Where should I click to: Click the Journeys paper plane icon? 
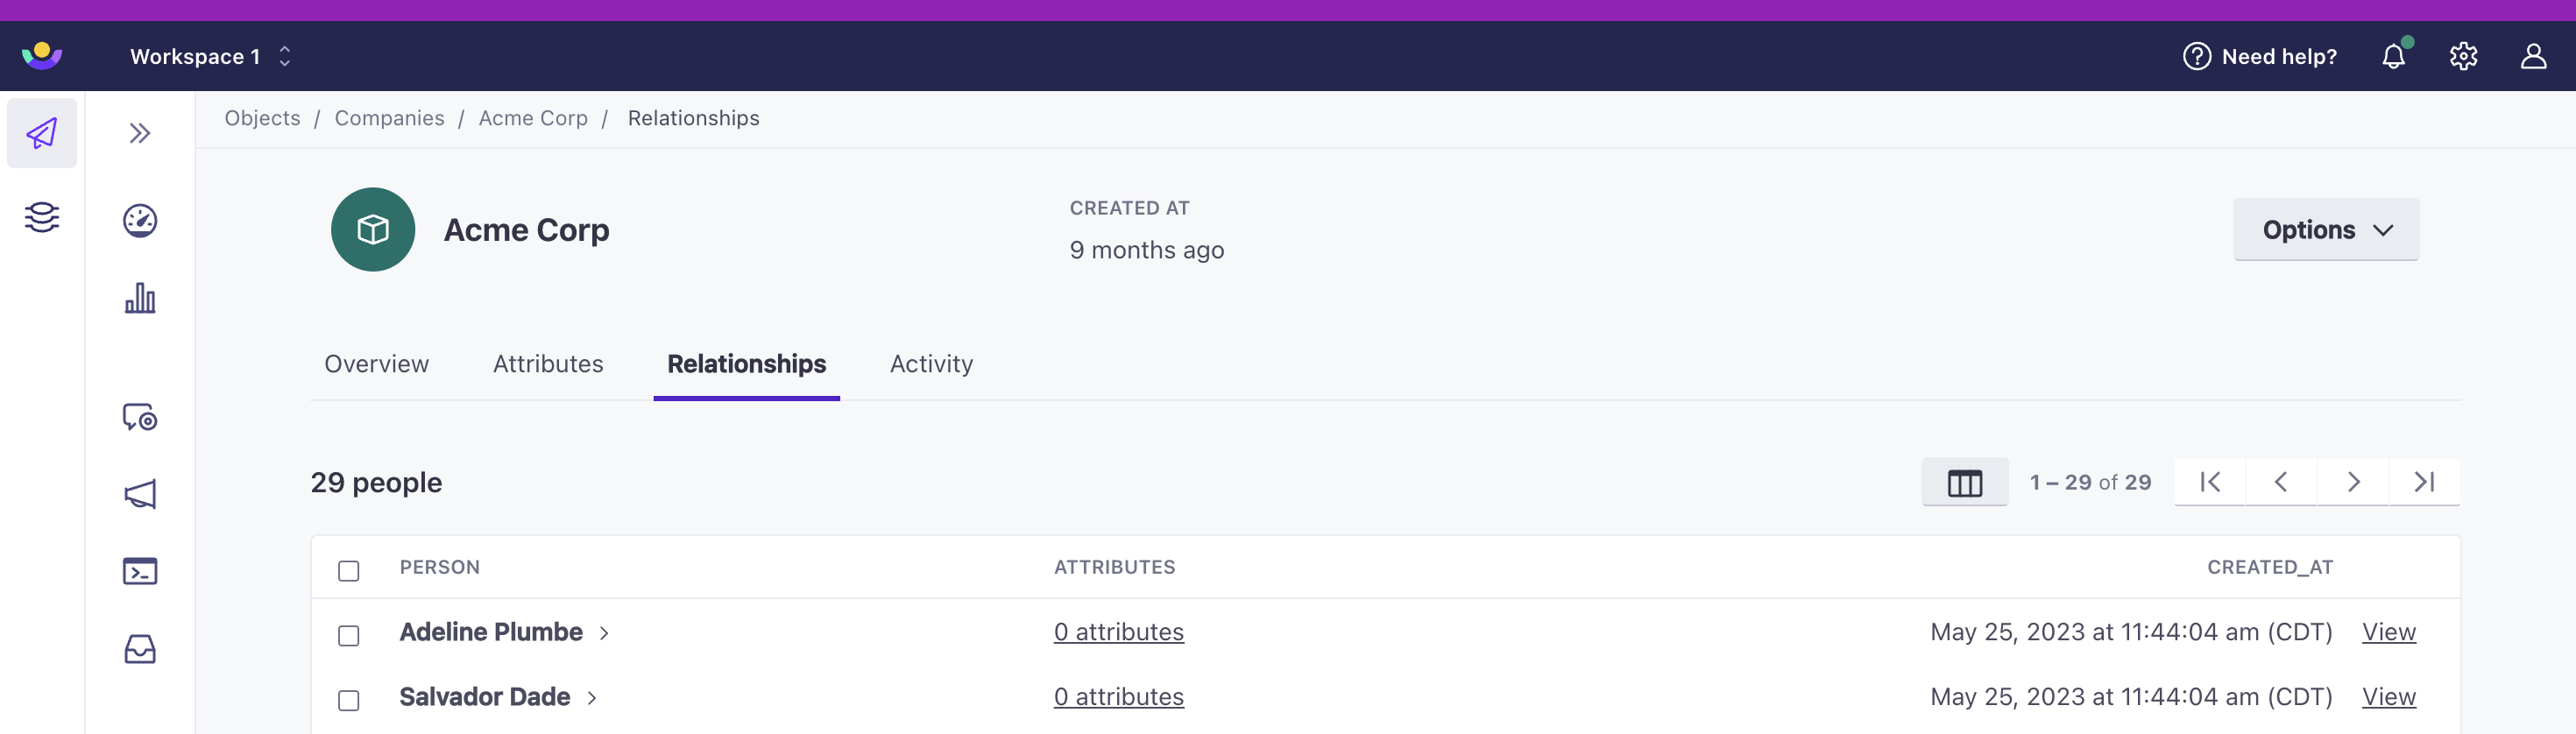[42, 133]
